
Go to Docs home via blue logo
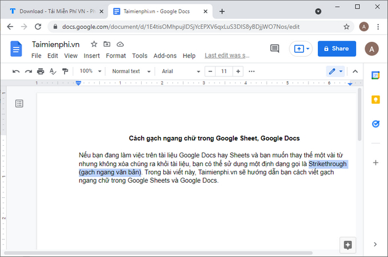click(x=16, y=49)
